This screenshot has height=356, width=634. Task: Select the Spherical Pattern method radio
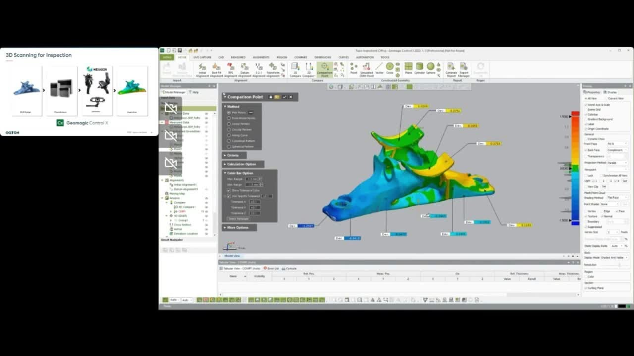coord(229,146)
